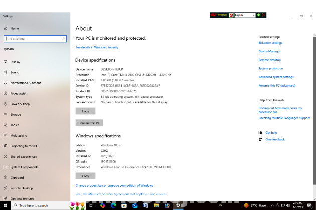Image resolution: width=316 pixels, height=210 pixels.
Task: Open See details in Windows Security
Action: pyautogui.click(x=97, y=47)
